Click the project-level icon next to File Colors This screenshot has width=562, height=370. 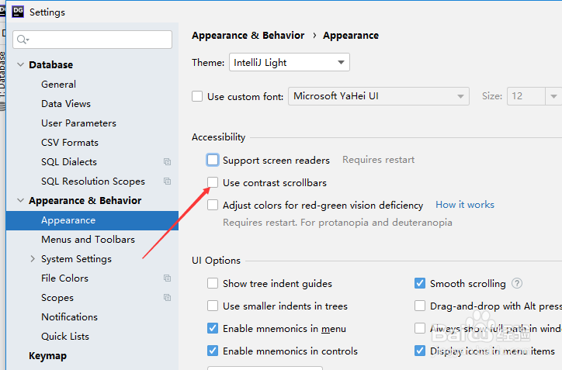coord(167,278)
